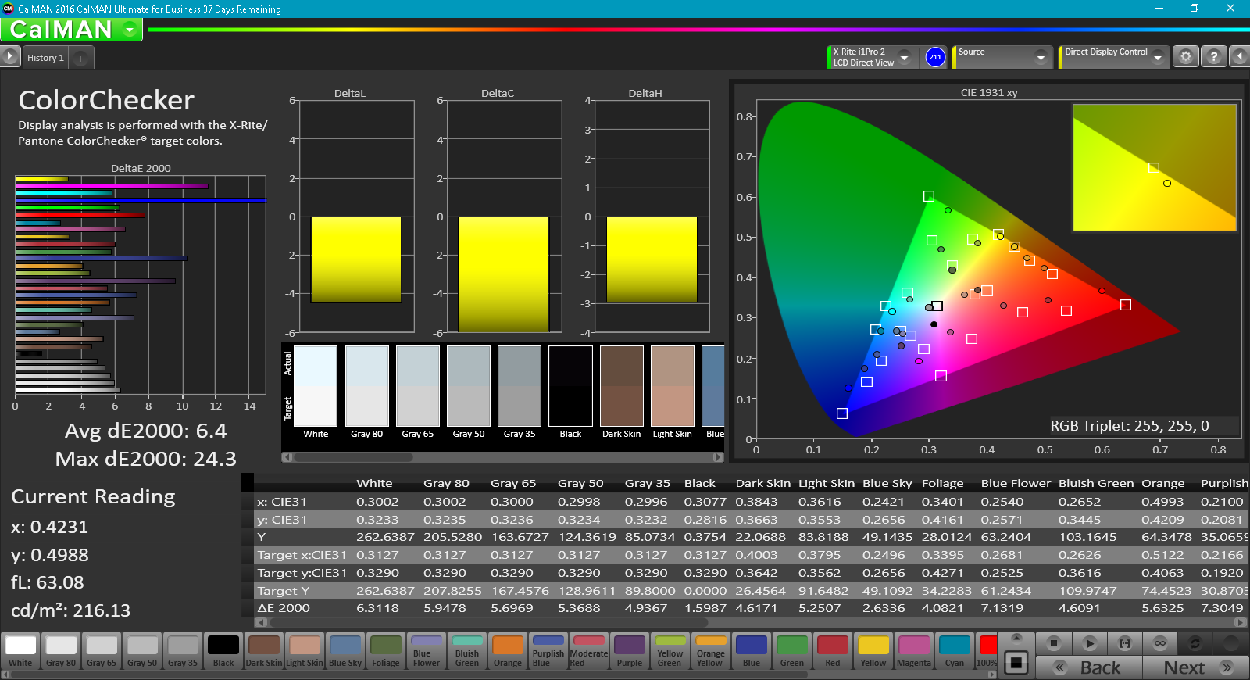
Task: Open settings gear
Action: click(x=1186, y=57)
